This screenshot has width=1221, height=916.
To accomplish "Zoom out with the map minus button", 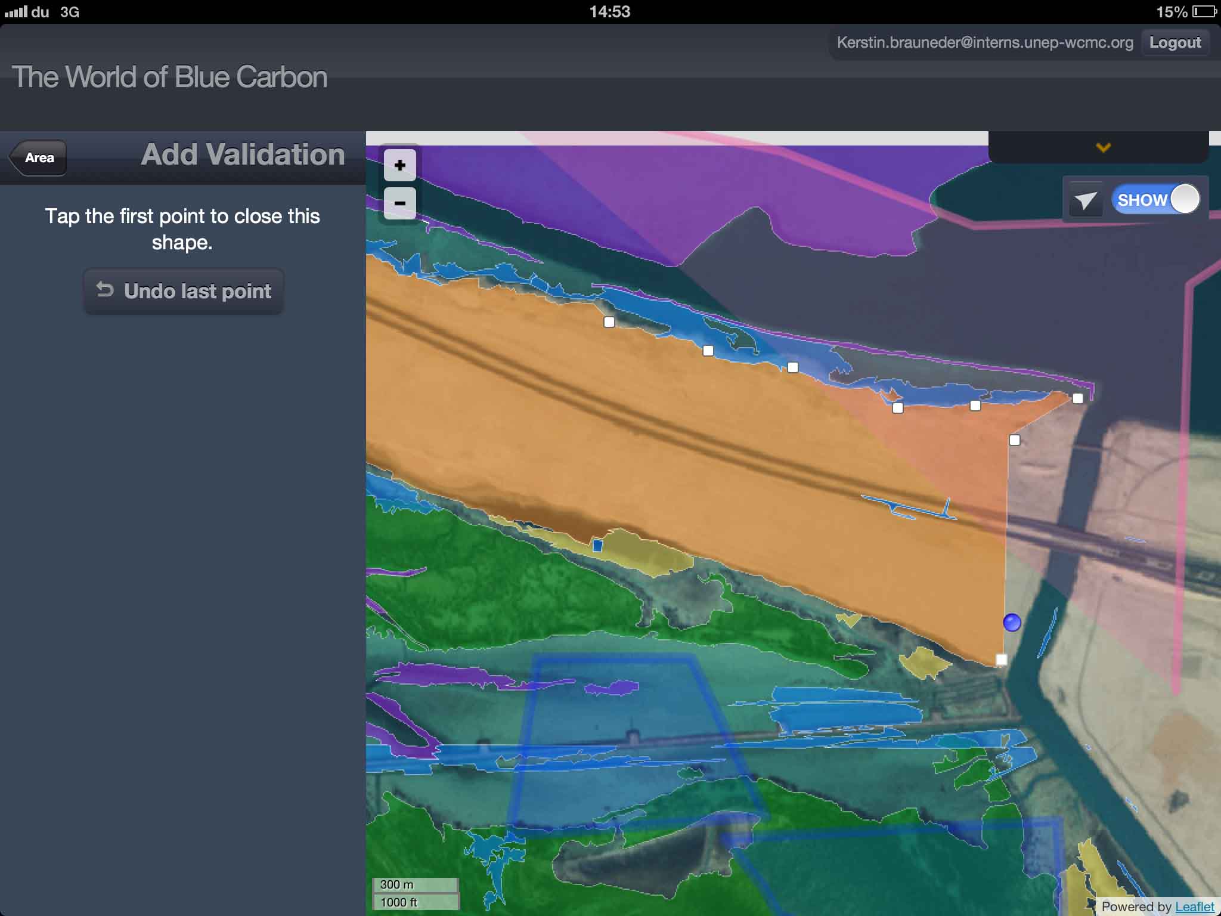I will (399, 203).
